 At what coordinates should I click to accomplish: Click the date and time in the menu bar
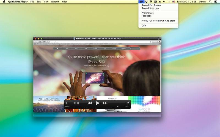coord(186,2)
